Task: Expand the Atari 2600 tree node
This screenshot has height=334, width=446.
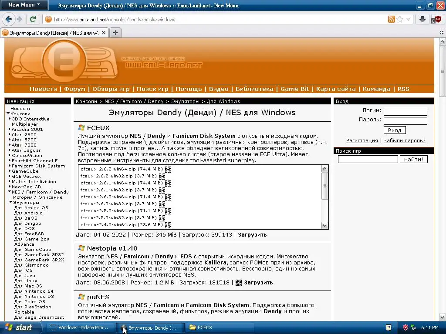Action: (10, 134)
